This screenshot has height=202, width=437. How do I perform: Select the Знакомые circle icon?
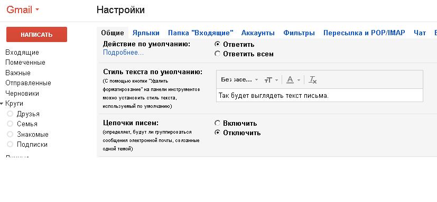point(11,134)
